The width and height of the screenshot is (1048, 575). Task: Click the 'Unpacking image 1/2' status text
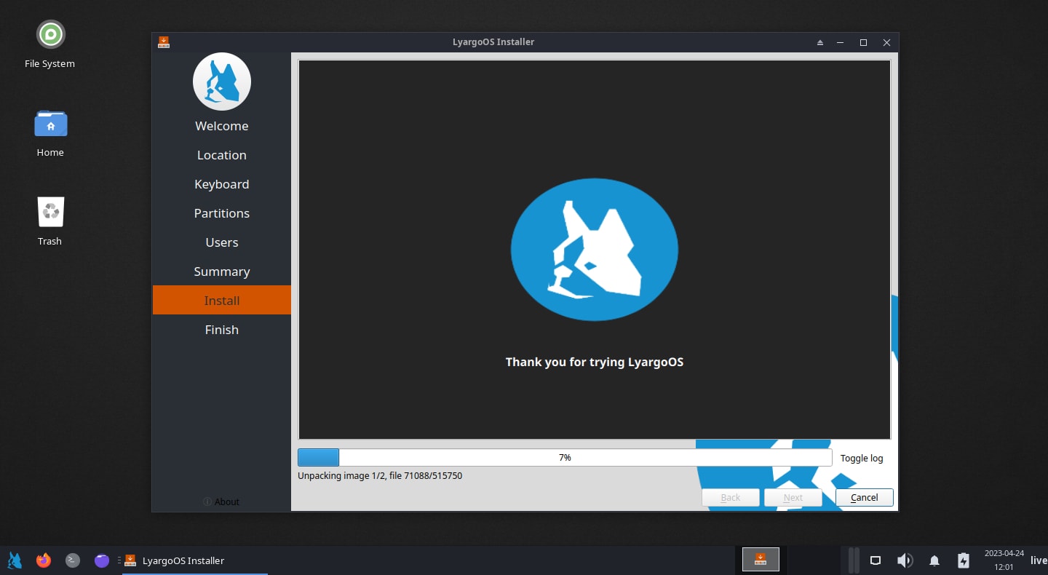(380, 476)
